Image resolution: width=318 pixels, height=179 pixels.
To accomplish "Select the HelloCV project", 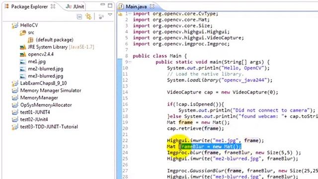I will 29,25.
